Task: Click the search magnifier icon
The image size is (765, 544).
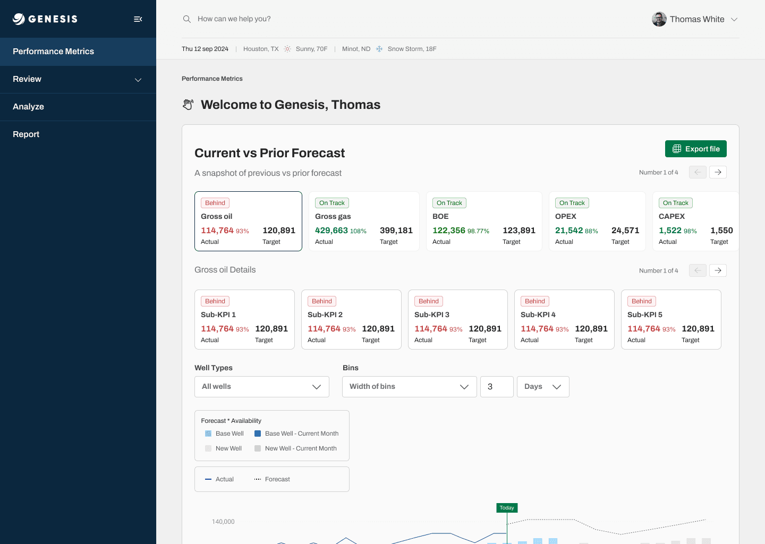Action: click(x=187, y=19)
